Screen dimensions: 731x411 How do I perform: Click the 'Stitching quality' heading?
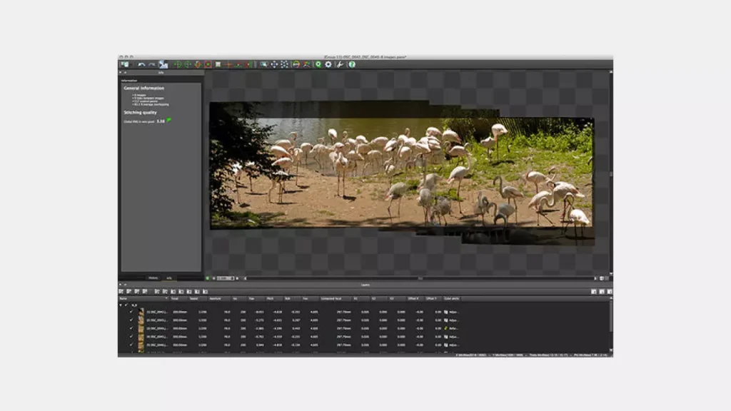point(141,112)
